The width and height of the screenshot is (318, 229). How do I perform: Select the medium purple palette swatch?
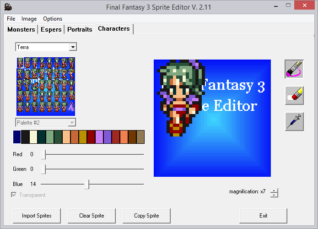(x=108, y=137)
